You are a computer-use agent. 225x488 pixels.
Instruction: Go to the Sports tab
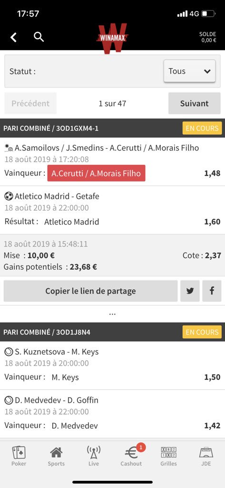click(56, 456)
